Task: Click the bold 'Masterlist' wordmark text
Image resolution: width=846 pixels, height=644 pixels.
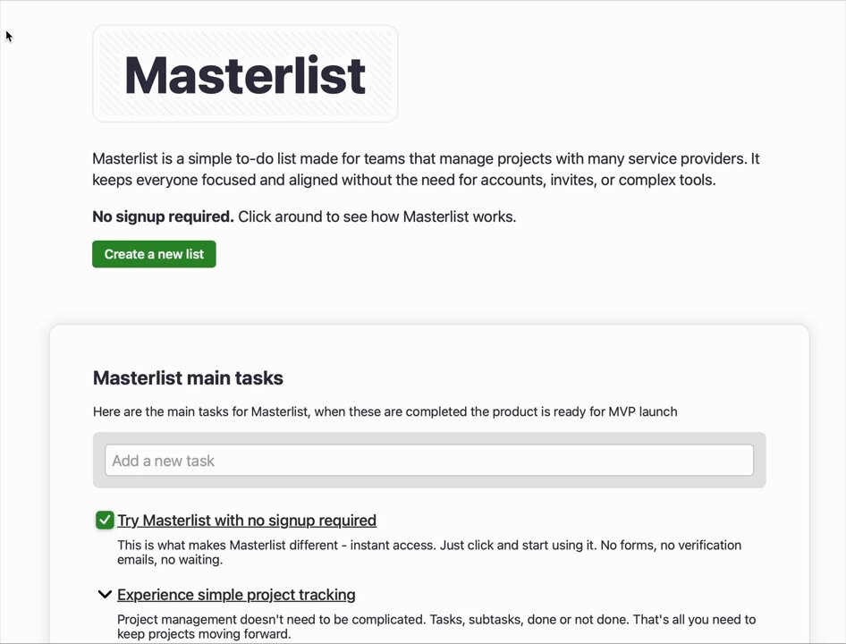Action: pyautogui.click(x=246, y=75)
